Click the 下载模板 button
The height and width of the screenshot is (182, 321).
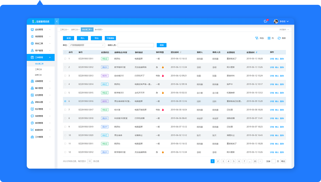110,38
